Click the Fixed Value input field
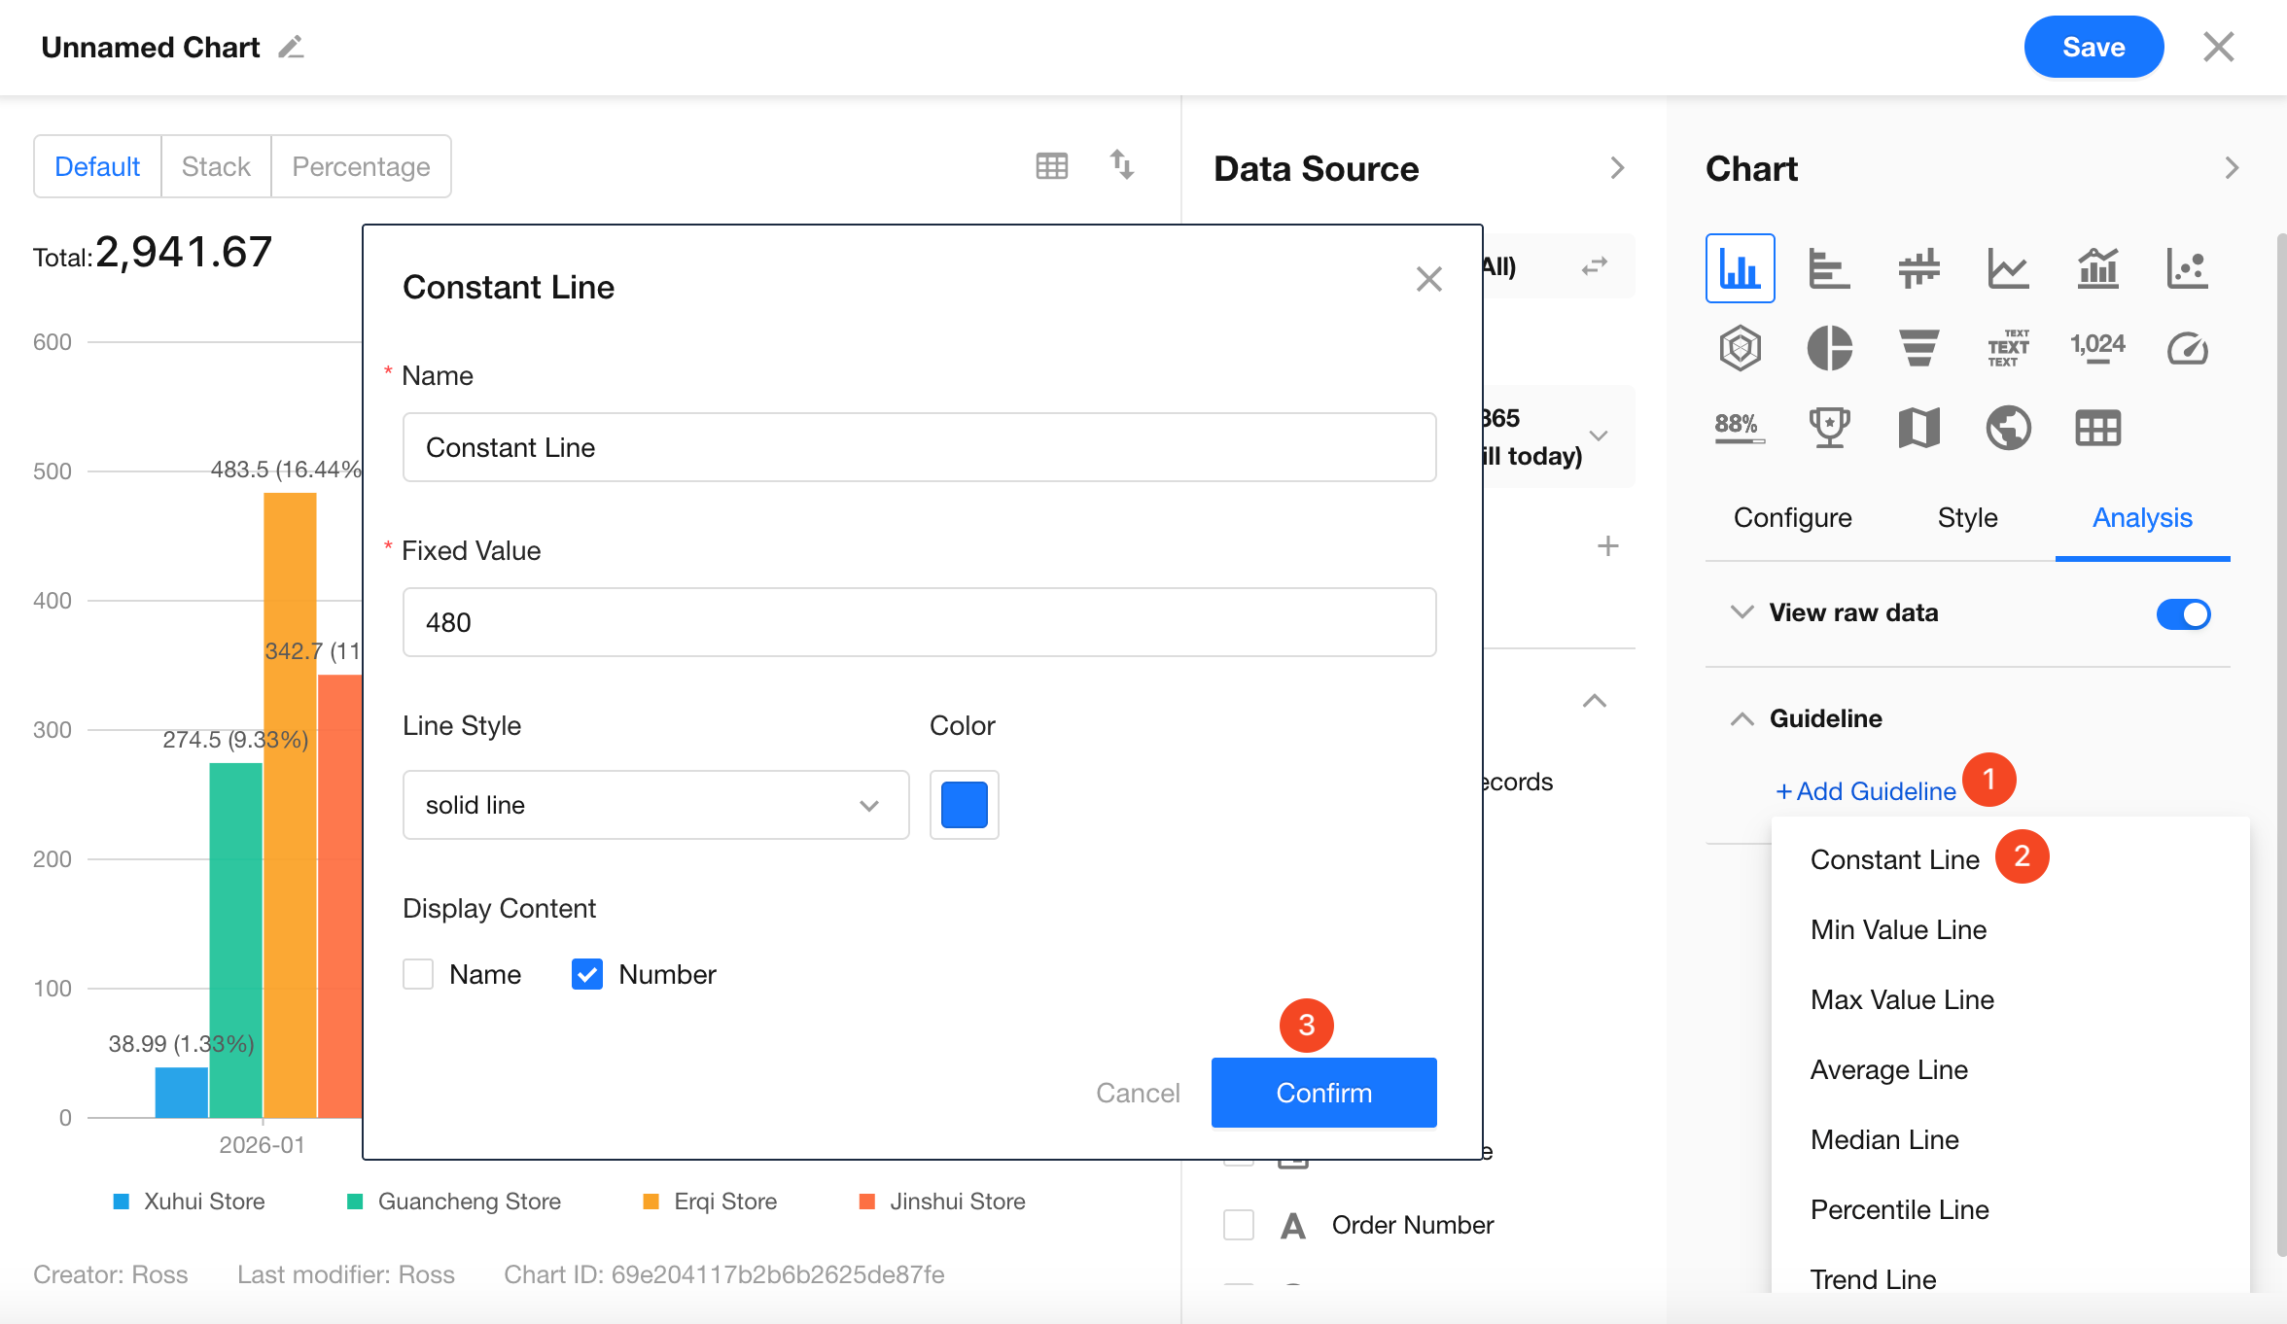Screen dimensions: 2287x1324 pyautogui.click(x=919, y=622)
